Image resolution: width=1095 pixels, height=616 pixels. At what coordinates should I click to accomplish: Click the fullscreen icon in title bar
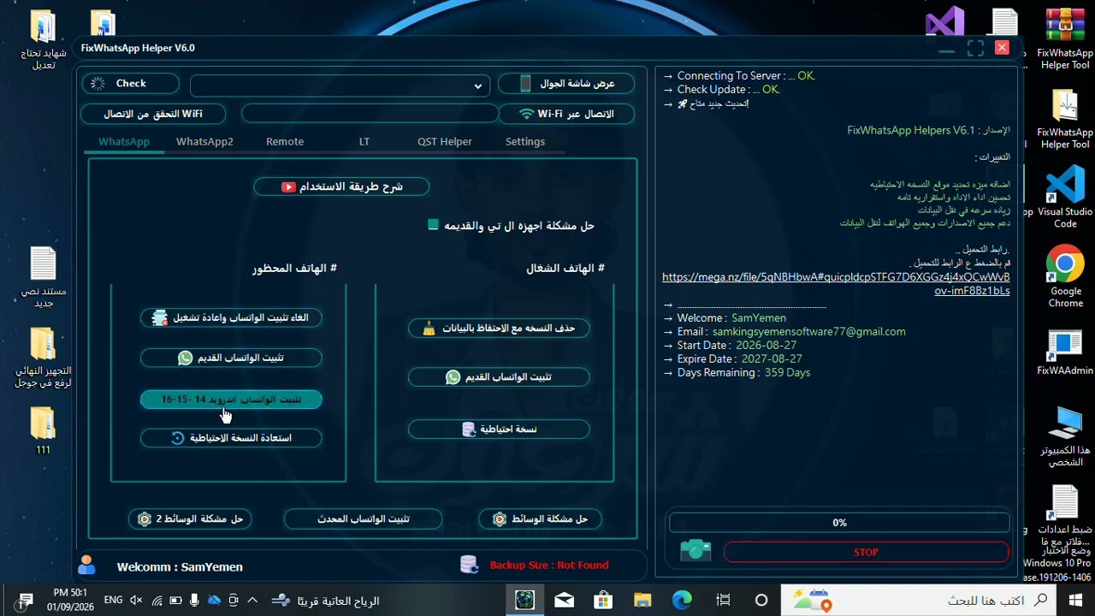tap(975, 49)
